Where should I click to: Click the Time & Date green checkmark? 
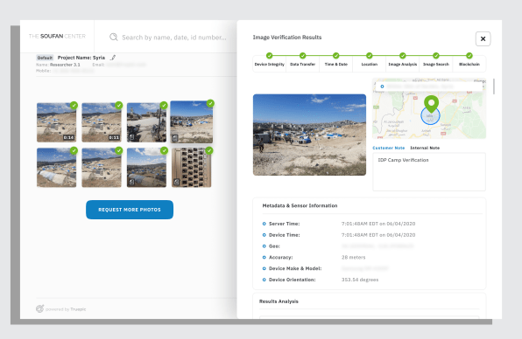coord(336,55)
